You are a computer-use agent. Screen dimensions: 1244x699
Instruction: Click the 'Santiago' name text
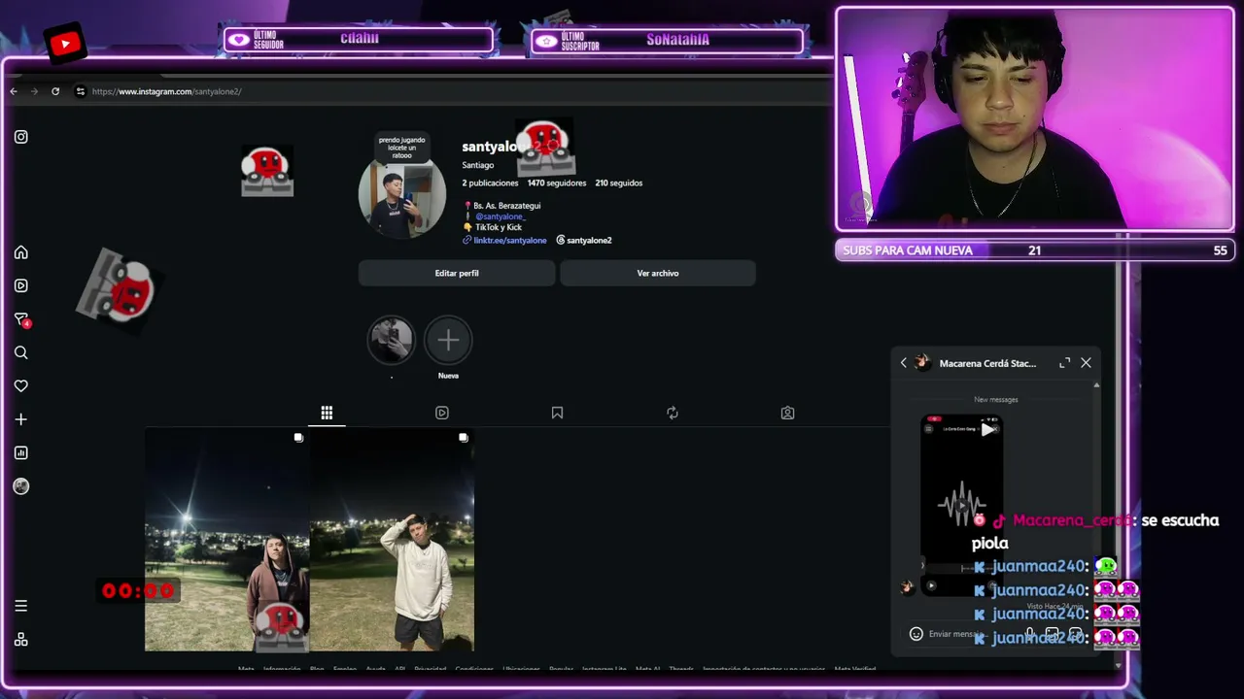[478, 165]
